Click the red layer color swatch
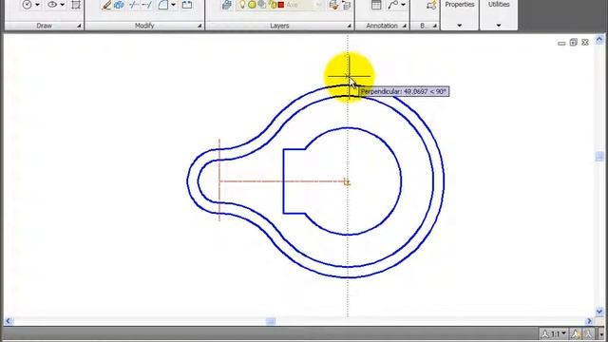The image size is (608, 342). point(281,5)
